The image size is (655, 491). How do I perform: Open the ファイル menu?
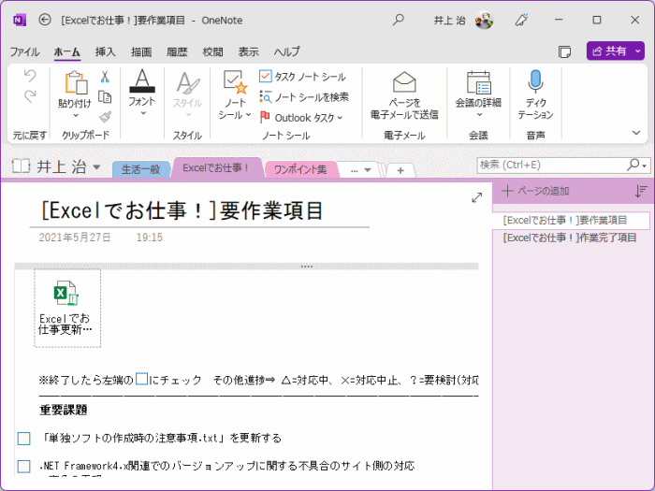pyautogui.click(x=24, y=51)
